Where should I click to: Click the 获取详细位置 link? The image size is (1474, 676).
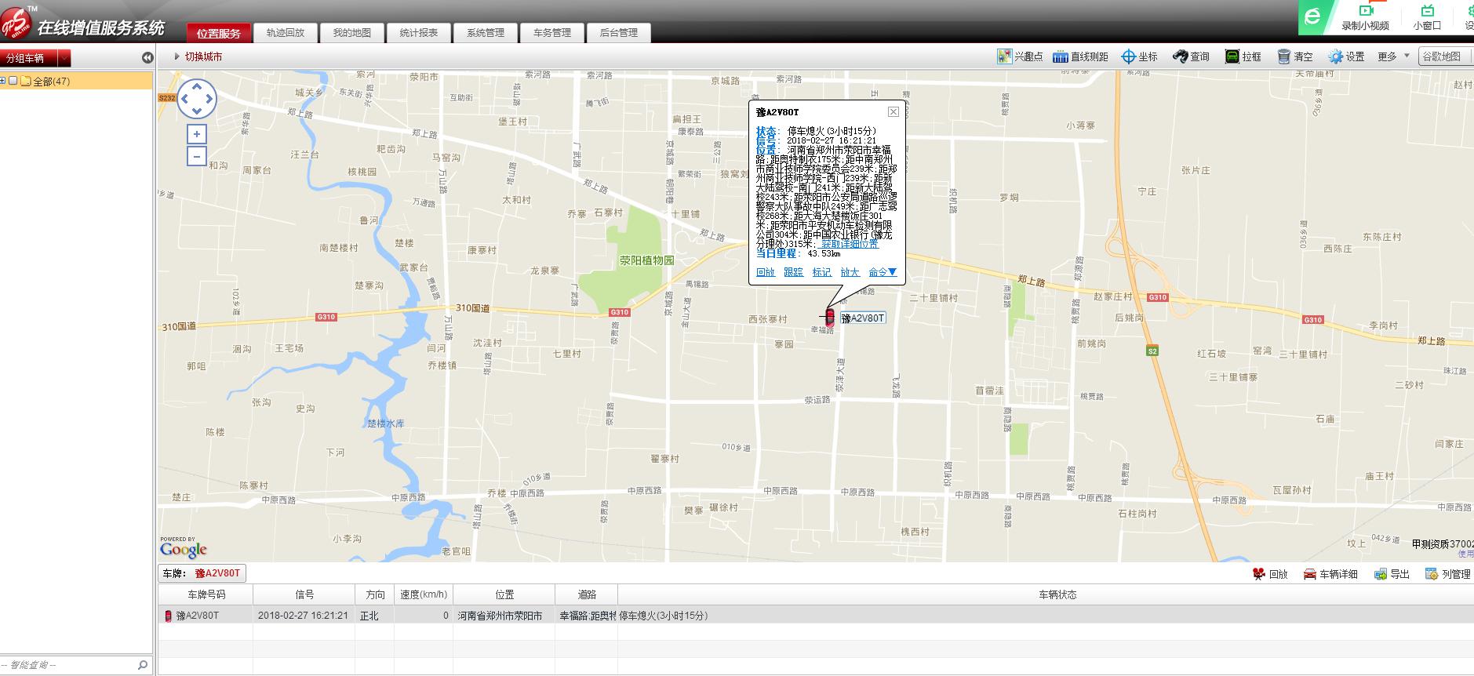[850, 244]
